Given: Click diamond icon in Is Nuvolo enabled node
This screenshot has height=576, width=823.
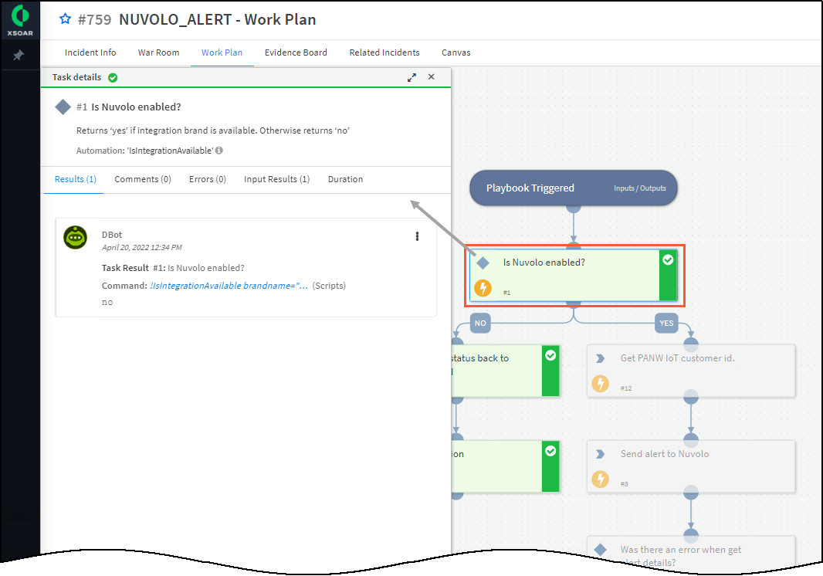Looking at the screenshot, I should point(483,263).
